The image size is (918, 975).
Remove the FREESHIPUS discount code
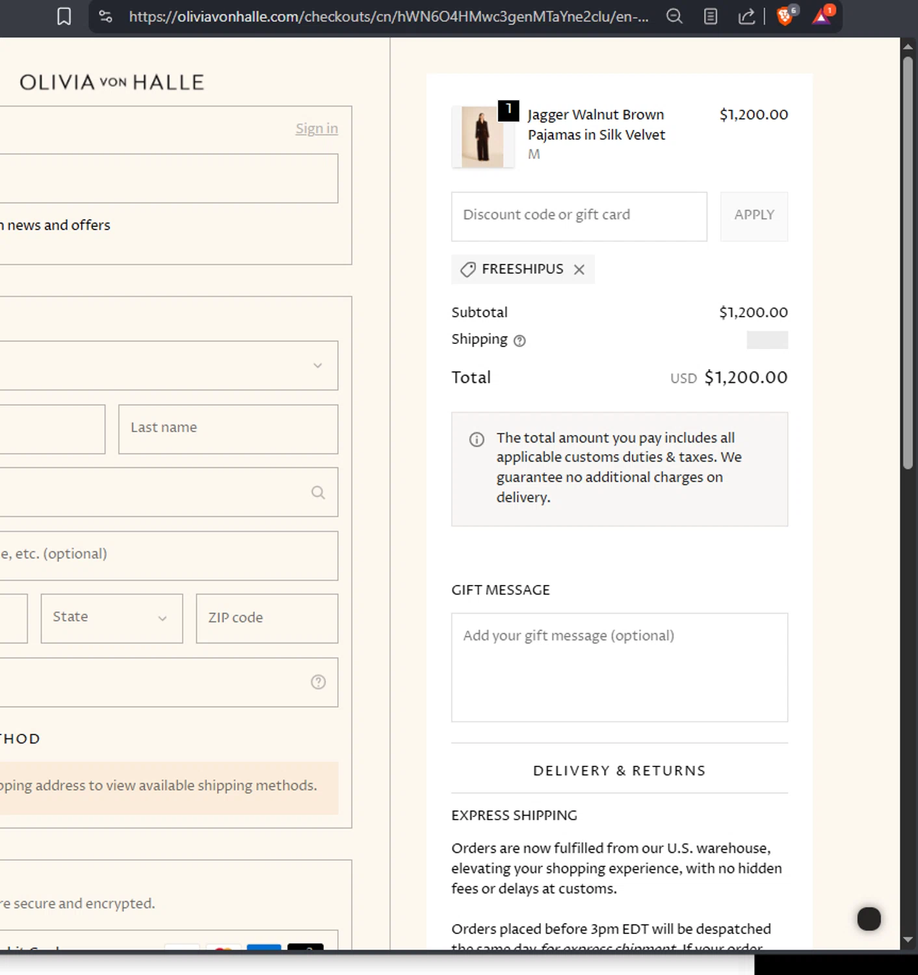[x=579, y=270]
